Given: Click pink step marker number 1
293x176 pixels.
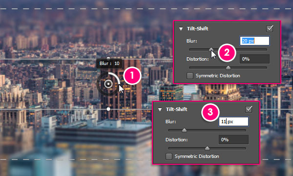Looking at the screenshot, I should click(x=132, y=76).
